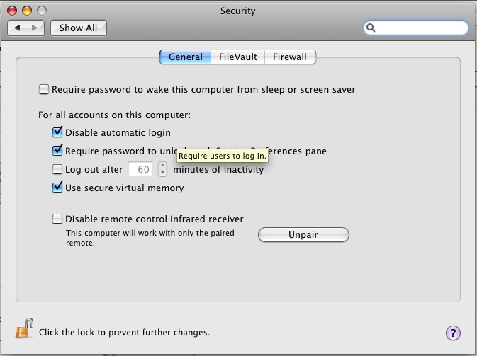The image size is (477, 356).
Task: Increase logout minutes with the up stepper arrow
Action: tap(162, 165)
